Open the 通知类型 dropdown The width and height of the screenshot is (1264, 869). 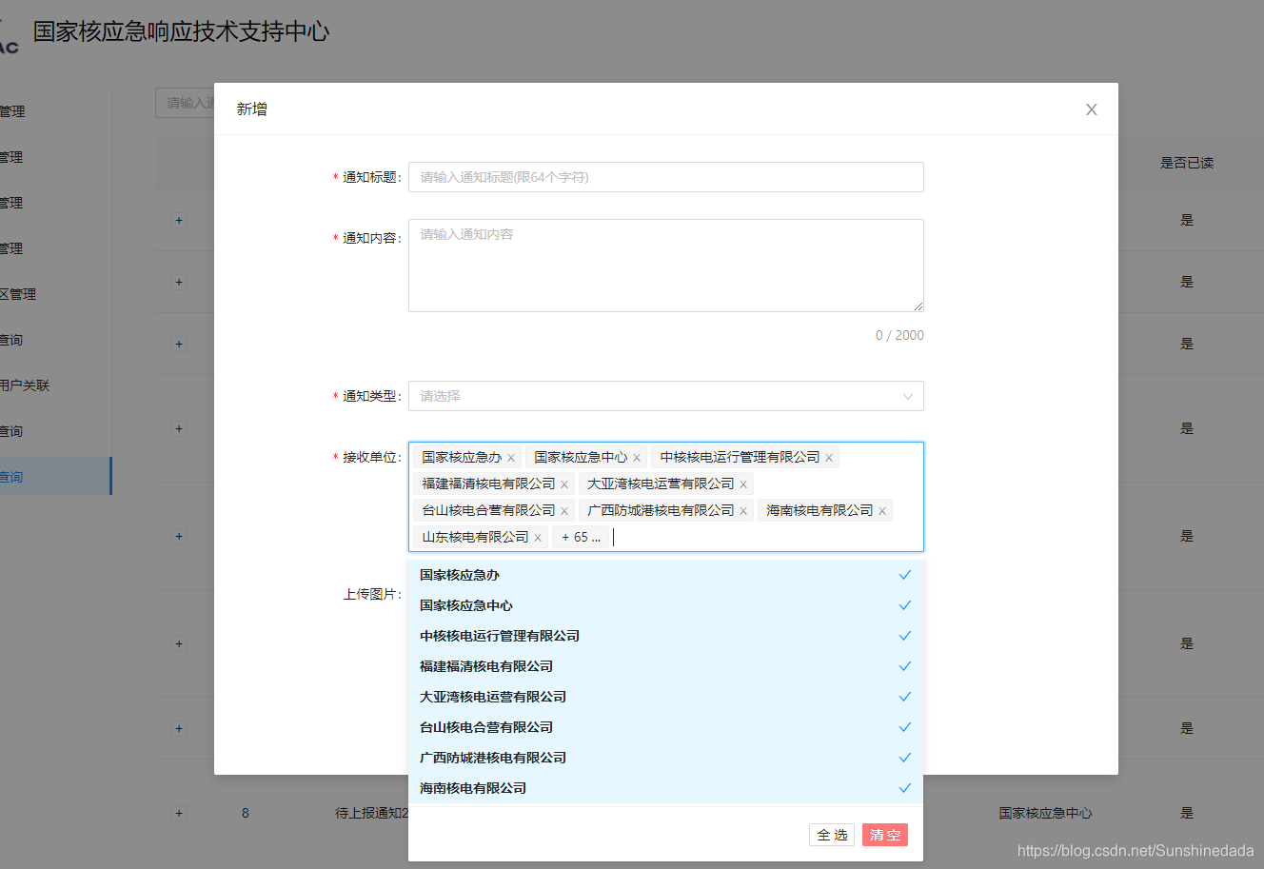[x=666, y=396]
